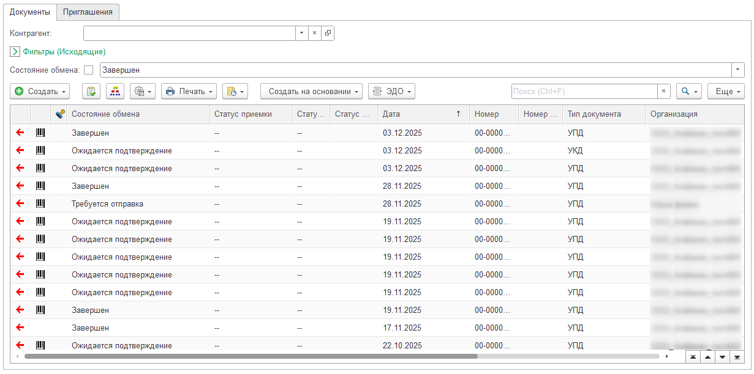The height and width of the screenshot is (374, 754).
Task: Open the ЭДО menu
Action: click(391, 92)
